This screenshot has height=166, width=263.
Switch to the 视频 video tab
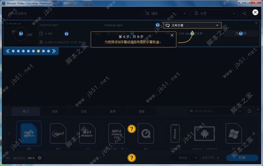coord(55,112)
